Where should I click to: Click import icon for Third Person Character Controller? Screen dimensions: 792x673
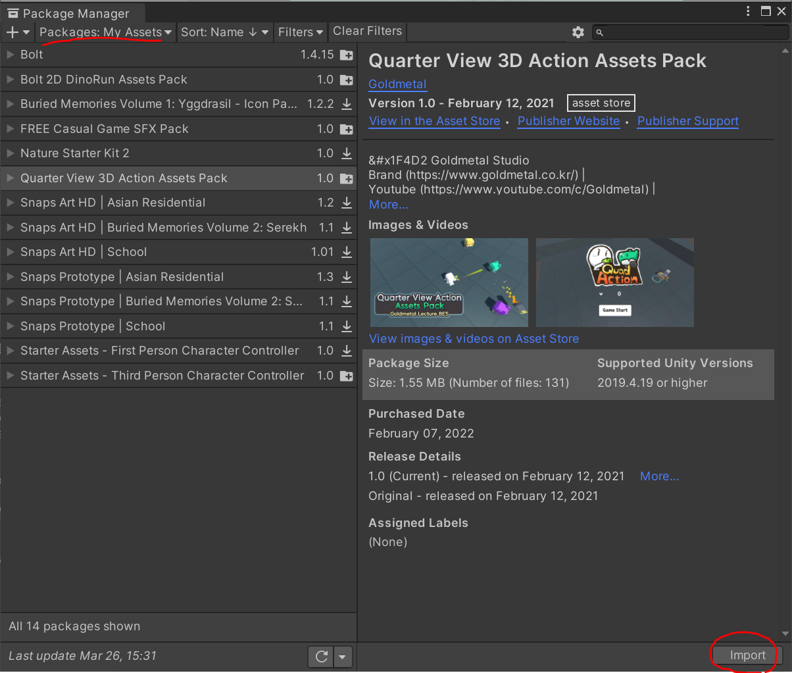click(x=346, y=376)
